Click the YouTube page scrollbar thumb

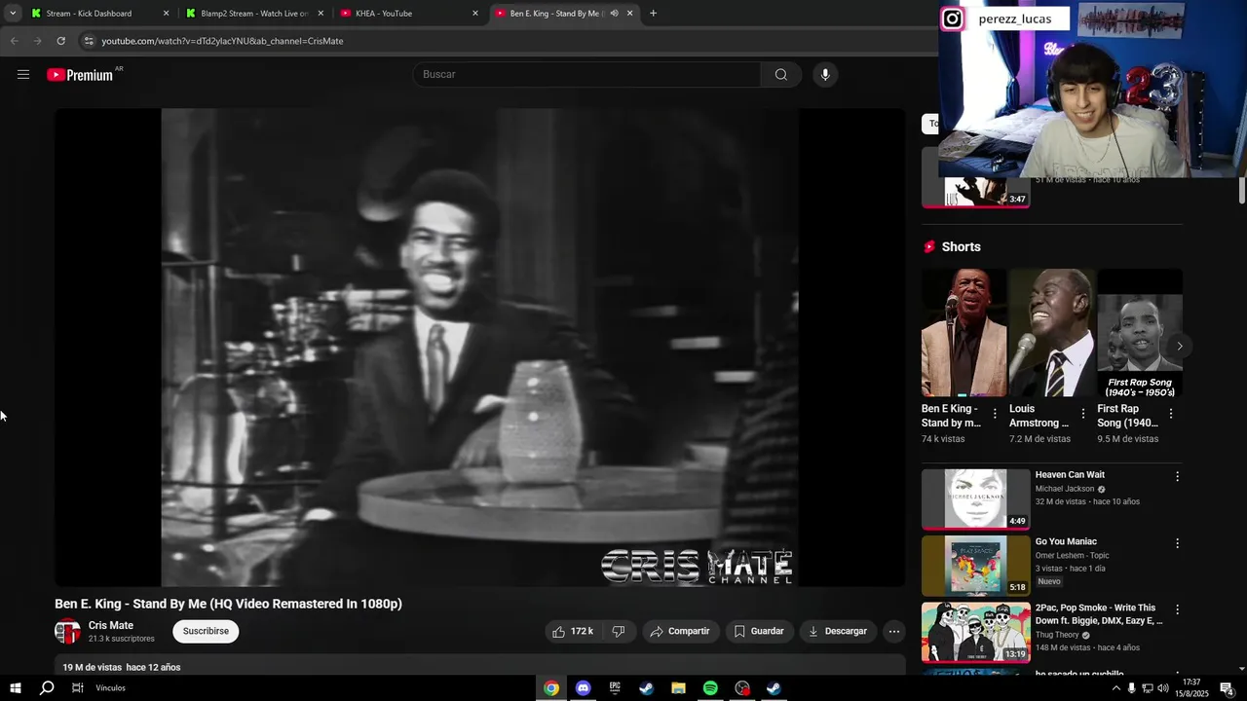[x=1242, y=191]
